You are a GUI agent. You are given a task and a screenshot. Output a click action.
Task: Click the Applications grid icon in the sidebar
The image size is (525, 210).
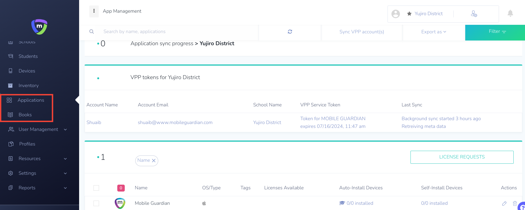tap(9, 100)
